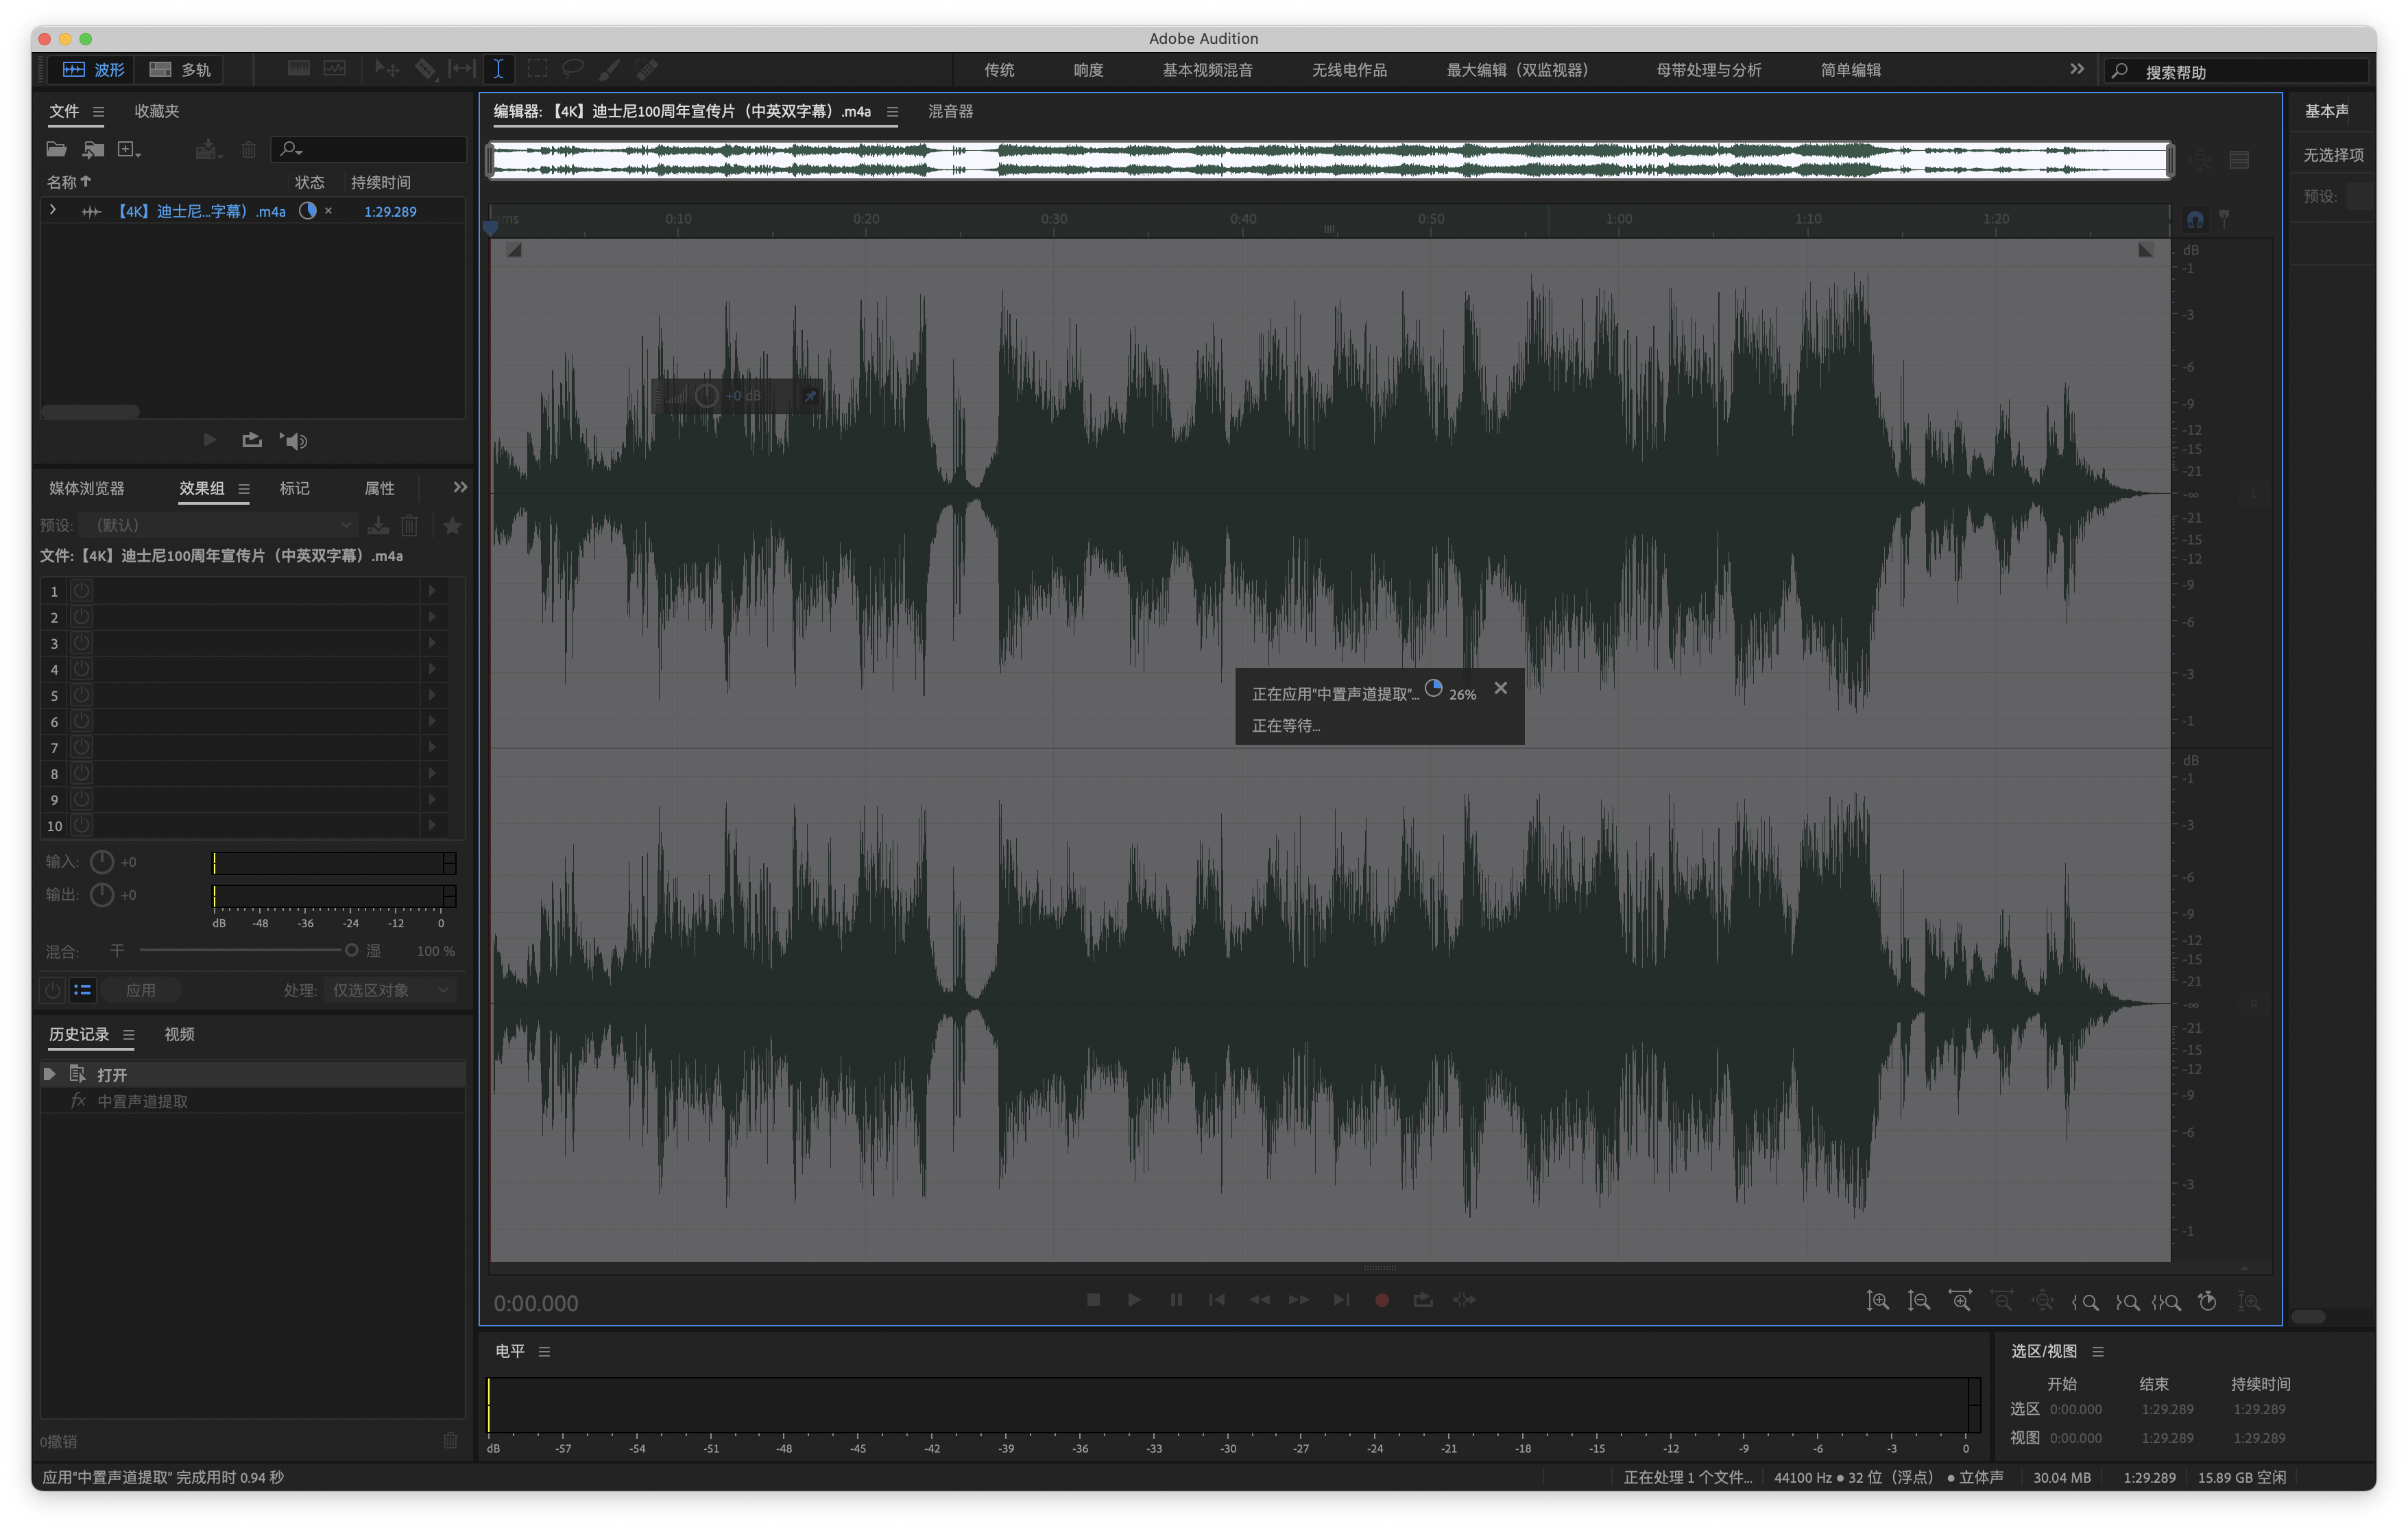
Task: Click loop playback icon in Files panel
Action: 252,441
